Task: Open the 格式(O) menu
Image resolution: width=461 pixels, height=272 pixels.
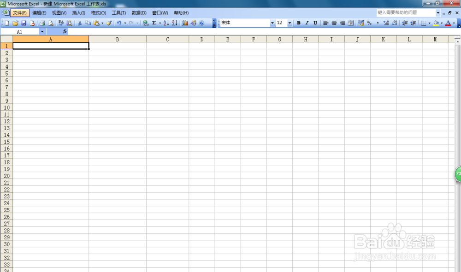Action: point(98,13)
